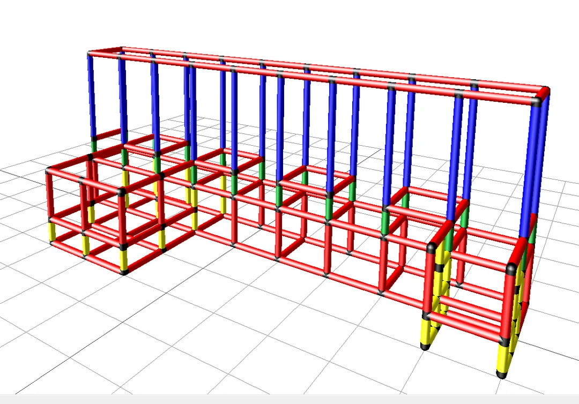Image resolution: width=579 pixels, height=404 pixels.
Task: Click the black connector at top-right frame corner
Action: click(544, 93)
